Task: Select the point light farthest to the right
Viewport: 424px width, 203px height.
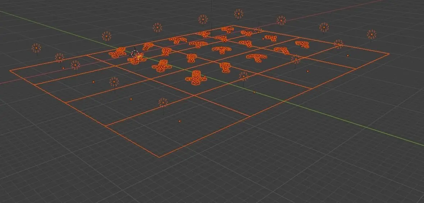Action: coord(371,34)
